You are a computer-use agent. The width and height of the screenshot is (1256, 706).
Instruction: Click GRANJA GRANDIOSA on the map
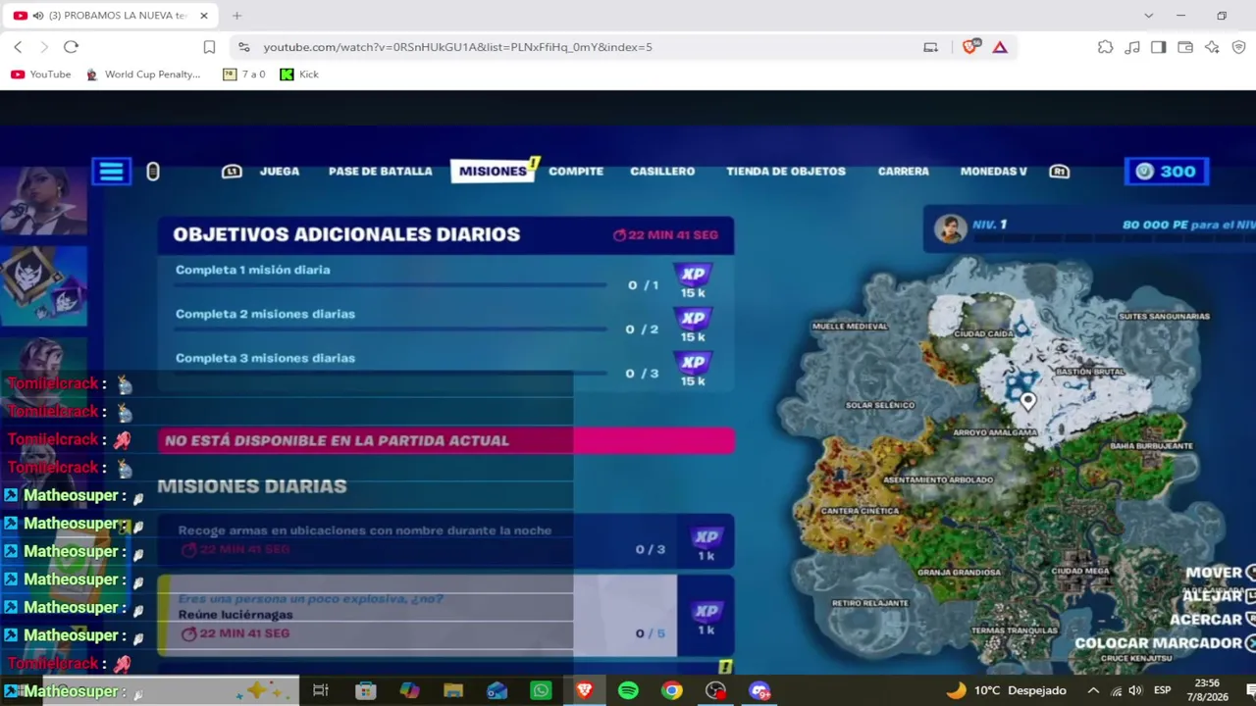pyautogui.click(x=959, y=572)
